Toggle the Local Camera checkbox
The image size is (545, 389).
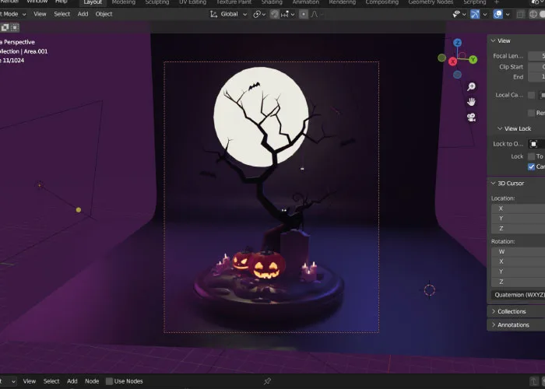tap(532, 95)
